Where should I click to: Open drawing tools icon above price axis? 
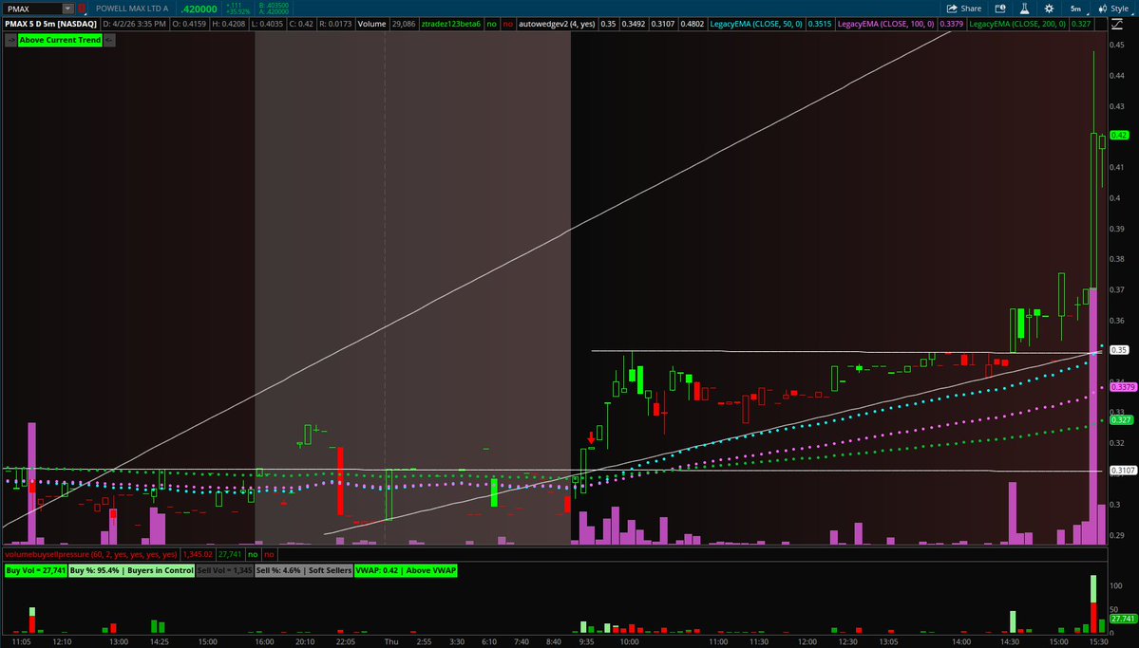tap(1117, 24)
